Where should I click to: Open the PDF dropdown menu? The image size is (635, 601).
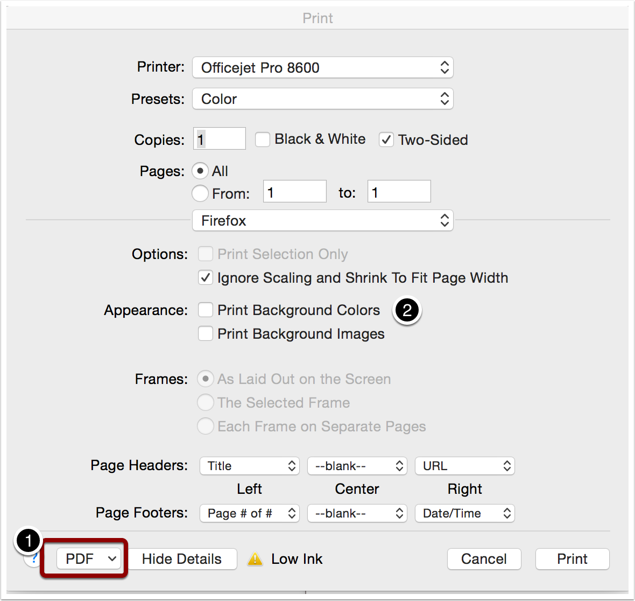point(89,559)
